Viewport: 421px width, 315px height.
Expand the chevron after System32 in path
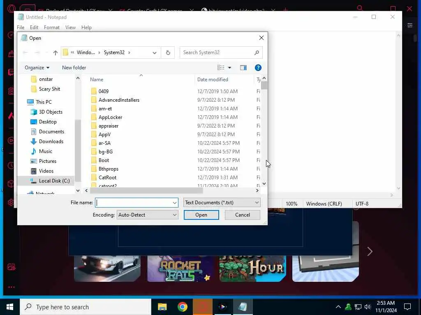pyautogui.click(x=130, y=52)
